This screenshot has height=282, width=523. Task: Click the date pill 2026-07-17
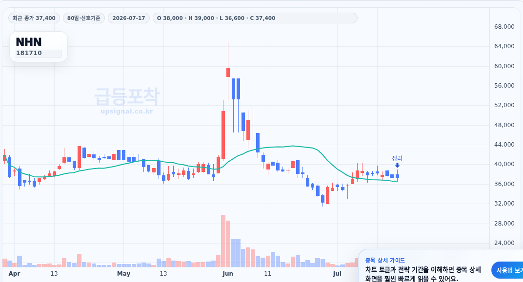129,18
